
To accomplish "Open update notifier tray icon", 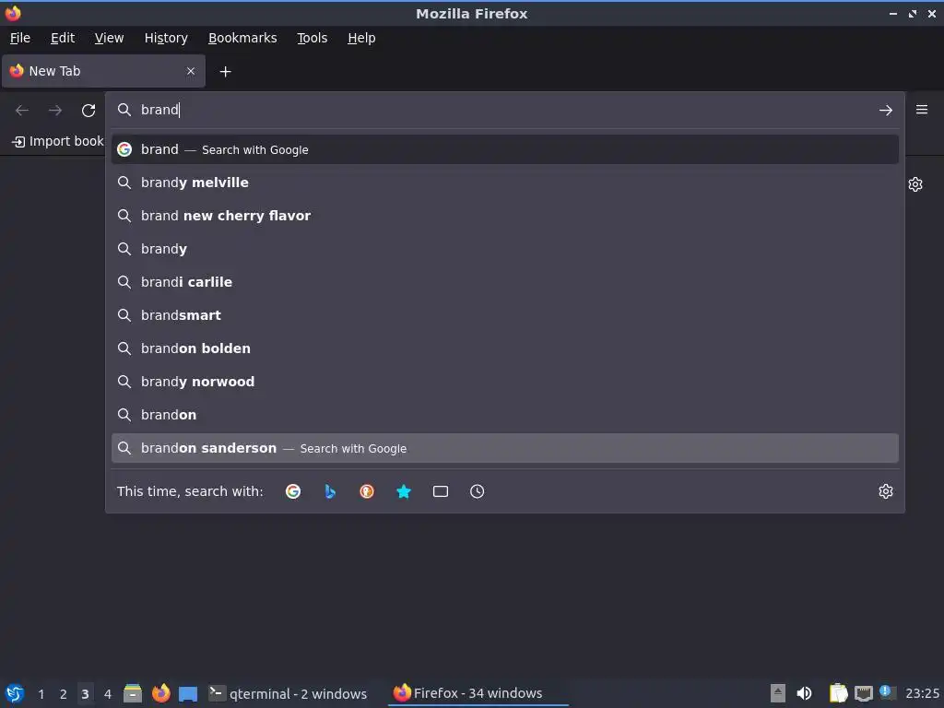I will (887, 691).
